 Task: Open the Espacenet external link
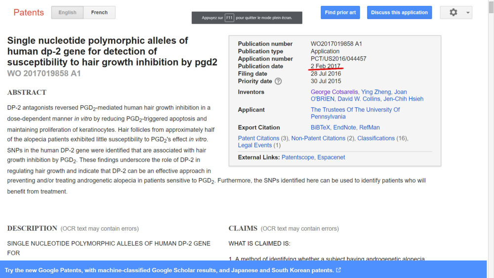click(331, 158)
